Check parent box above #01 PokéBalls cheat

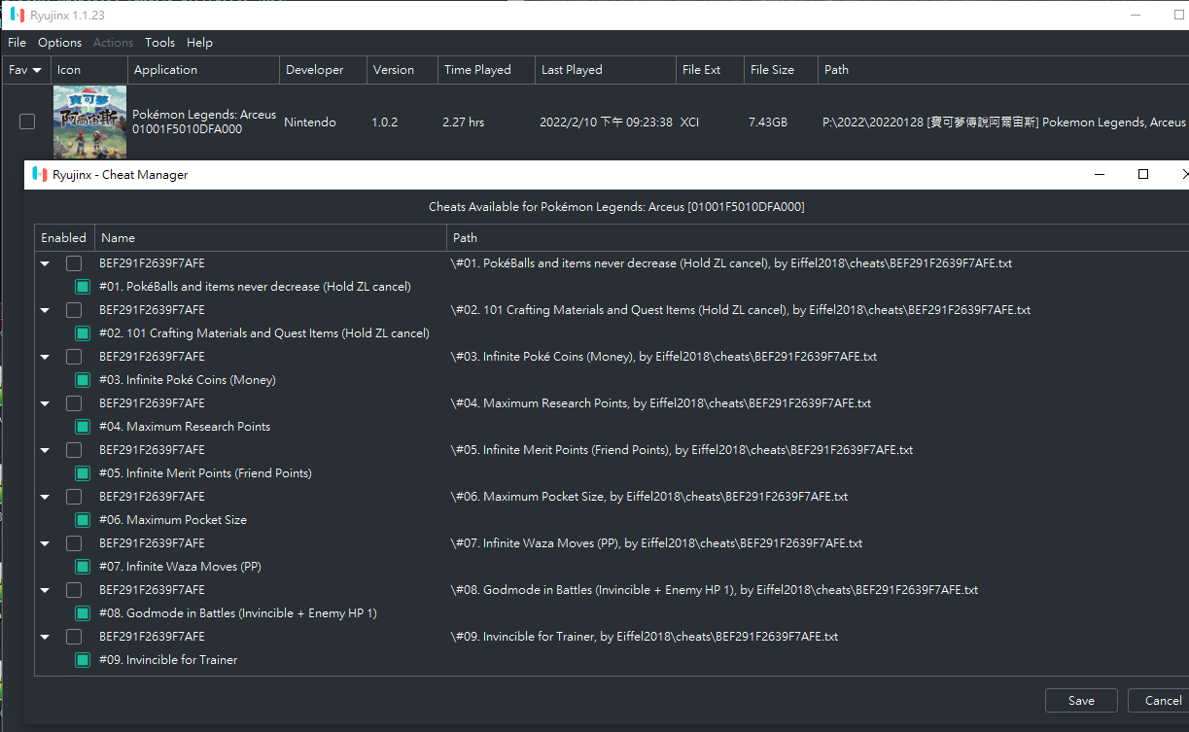74,263
